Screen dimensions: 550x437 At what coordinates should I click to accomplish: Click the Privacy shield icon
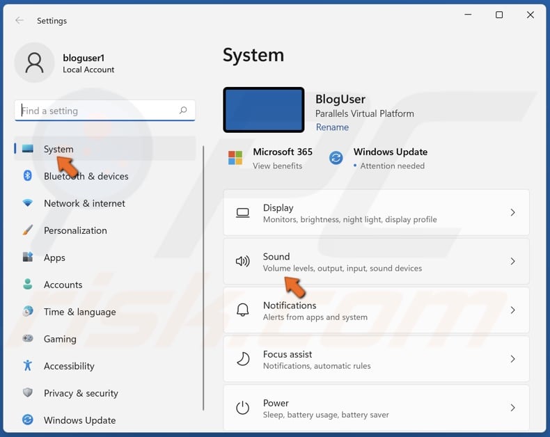[28, 392]
